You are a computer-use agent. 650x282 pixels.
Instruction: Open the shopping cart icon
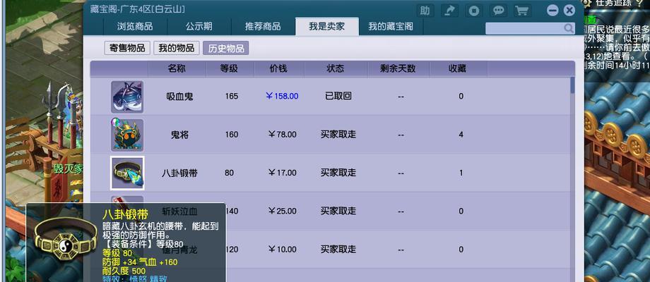pos(523,11)
